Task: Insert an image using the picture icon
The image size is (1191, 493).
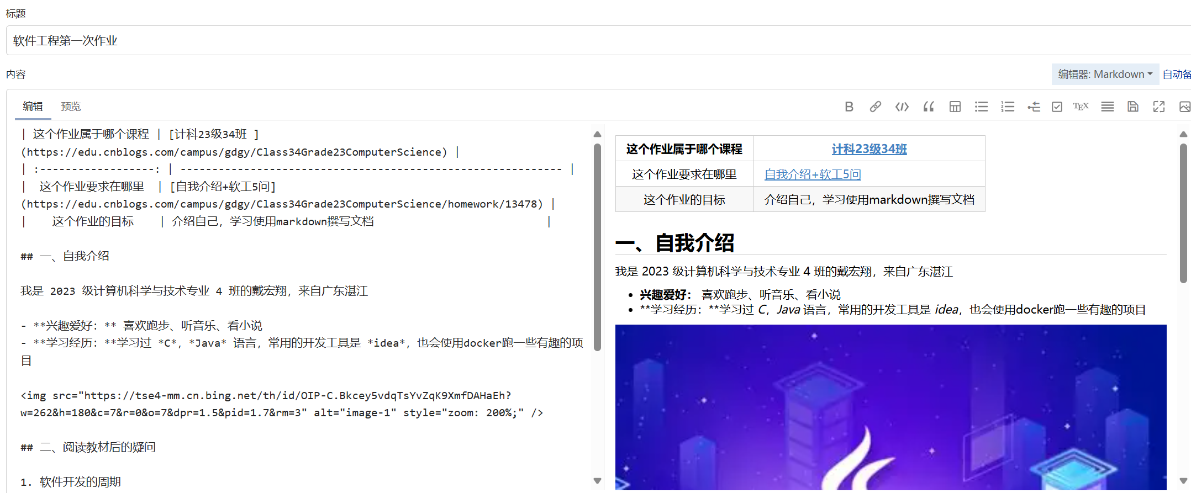Action: (1184, 107)
